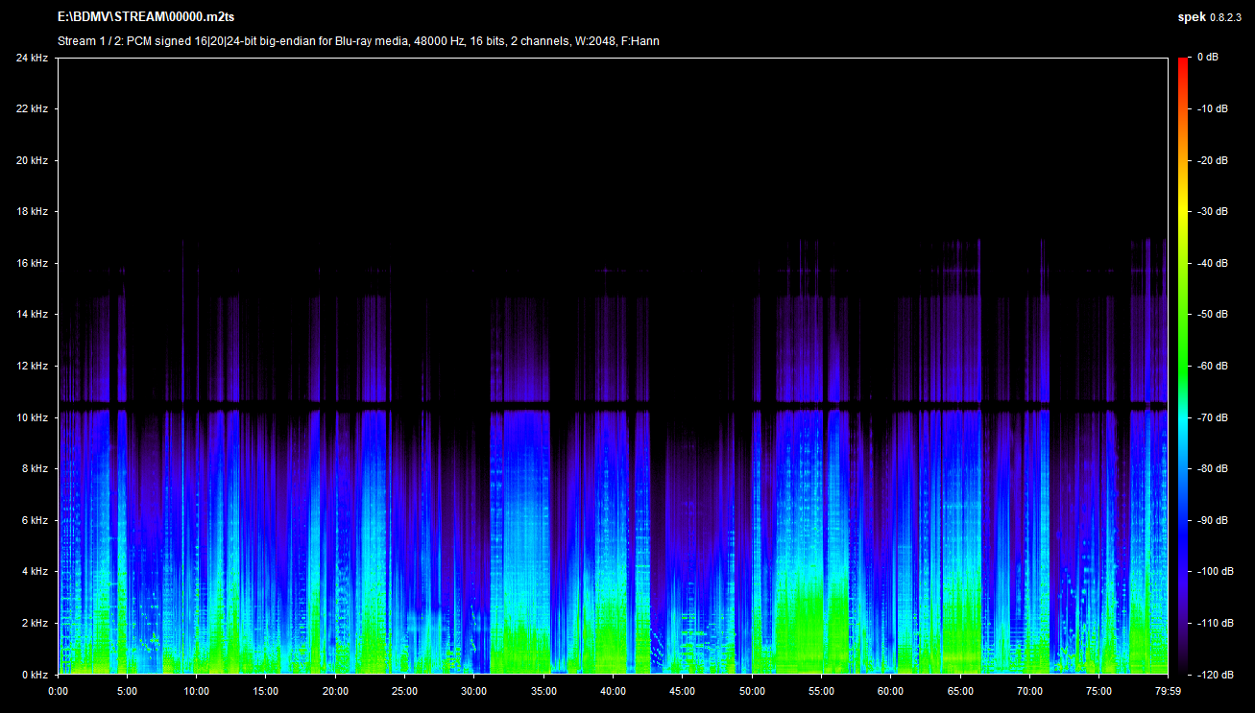Select the -60 dB label on the color scale
Viewport: 1255px width, 713px height.
1212,366
